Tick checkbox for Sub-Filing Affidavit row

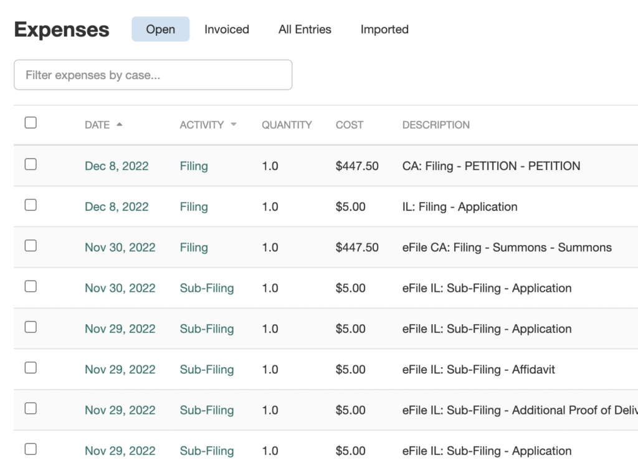pos(31,368)
